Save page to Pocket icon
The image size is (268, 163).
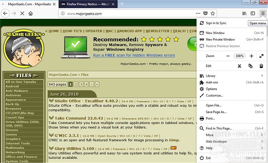coord(206,13)
